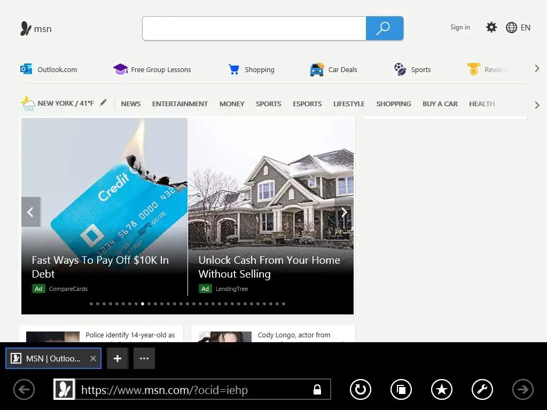
Task: Click the padlock security icon
Action: pos(317,389)
